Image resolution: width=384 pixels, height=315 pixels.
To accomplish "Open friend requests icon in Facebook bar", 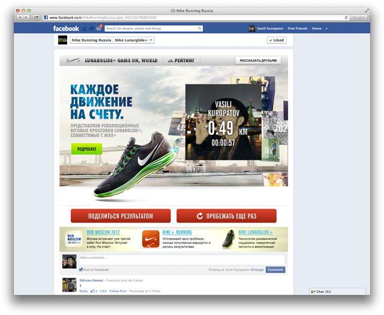I will pyautogui.click(x=85, y=29).
